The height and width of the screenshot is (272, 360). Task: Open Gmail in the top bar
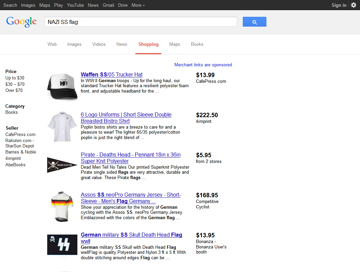(x=108, y=5)
